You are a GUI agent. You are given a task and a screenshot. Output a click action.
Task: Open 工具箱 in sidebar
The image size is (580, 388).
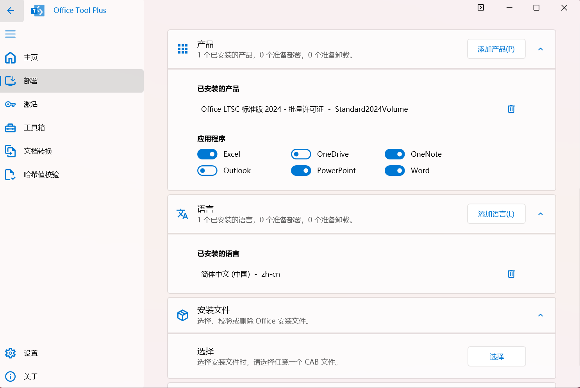[72, 128]
